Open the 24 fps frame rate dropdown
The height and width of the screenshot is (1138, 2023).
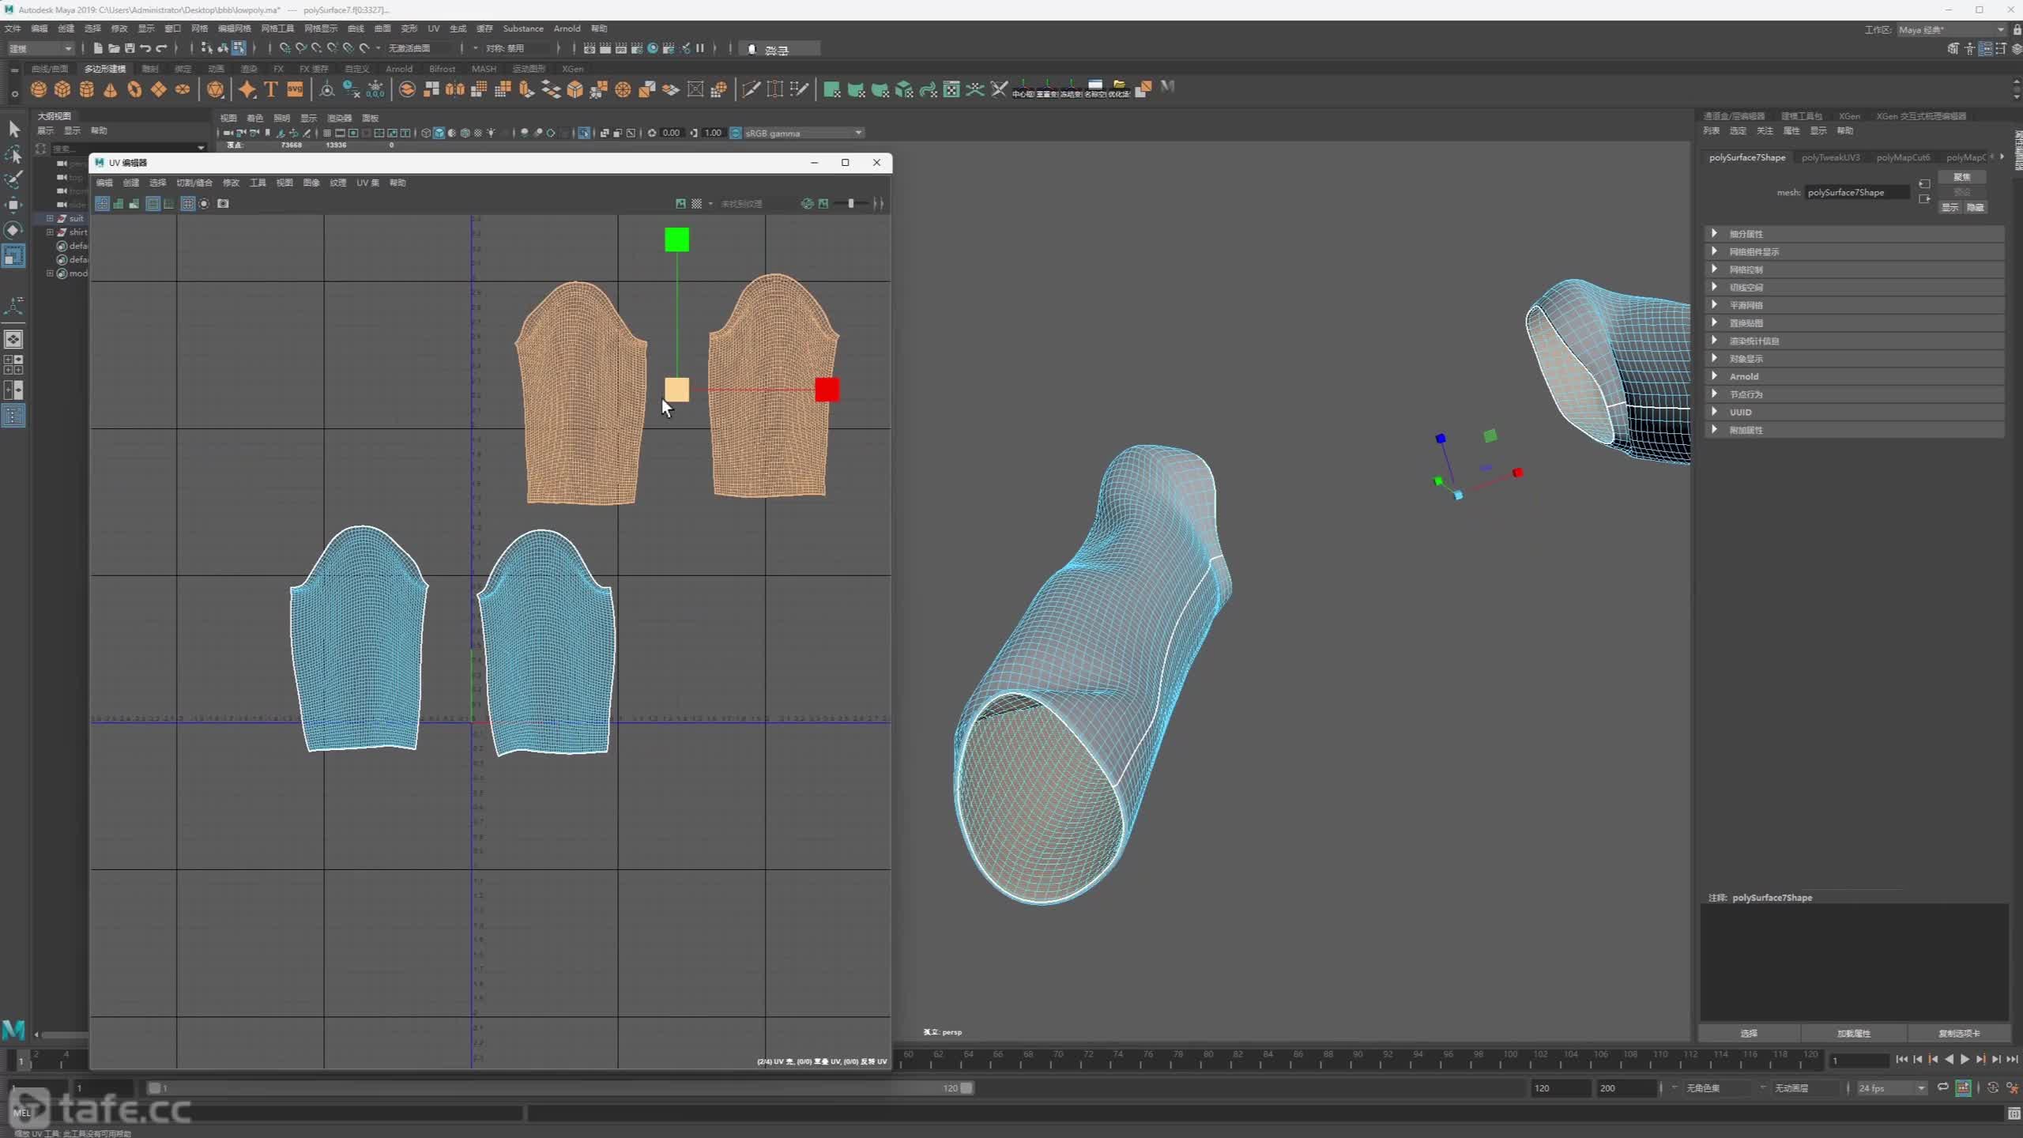1891,1088
